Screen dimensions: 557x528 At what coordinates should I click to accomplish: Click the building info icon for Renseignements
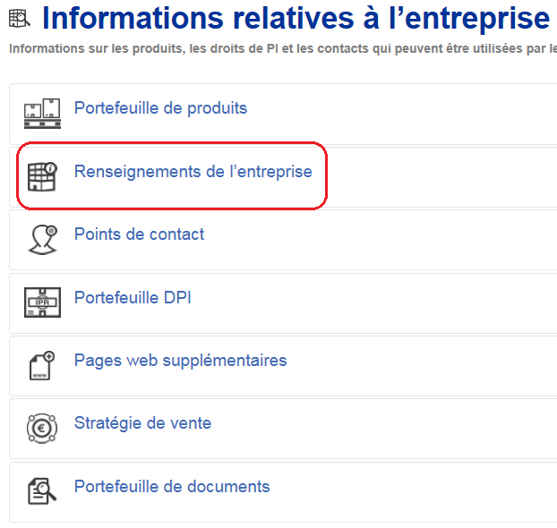(x=42, y=176)
